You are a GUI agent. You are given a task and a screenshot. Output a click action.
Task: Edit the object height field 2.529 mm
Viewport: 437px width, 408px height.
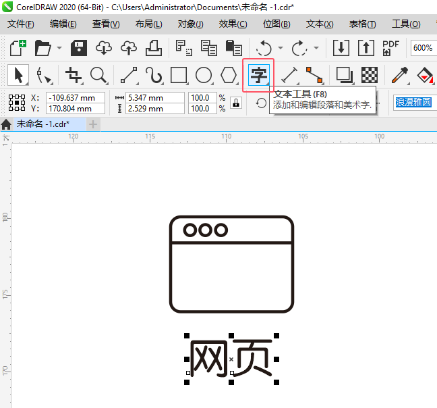point(155,109)
